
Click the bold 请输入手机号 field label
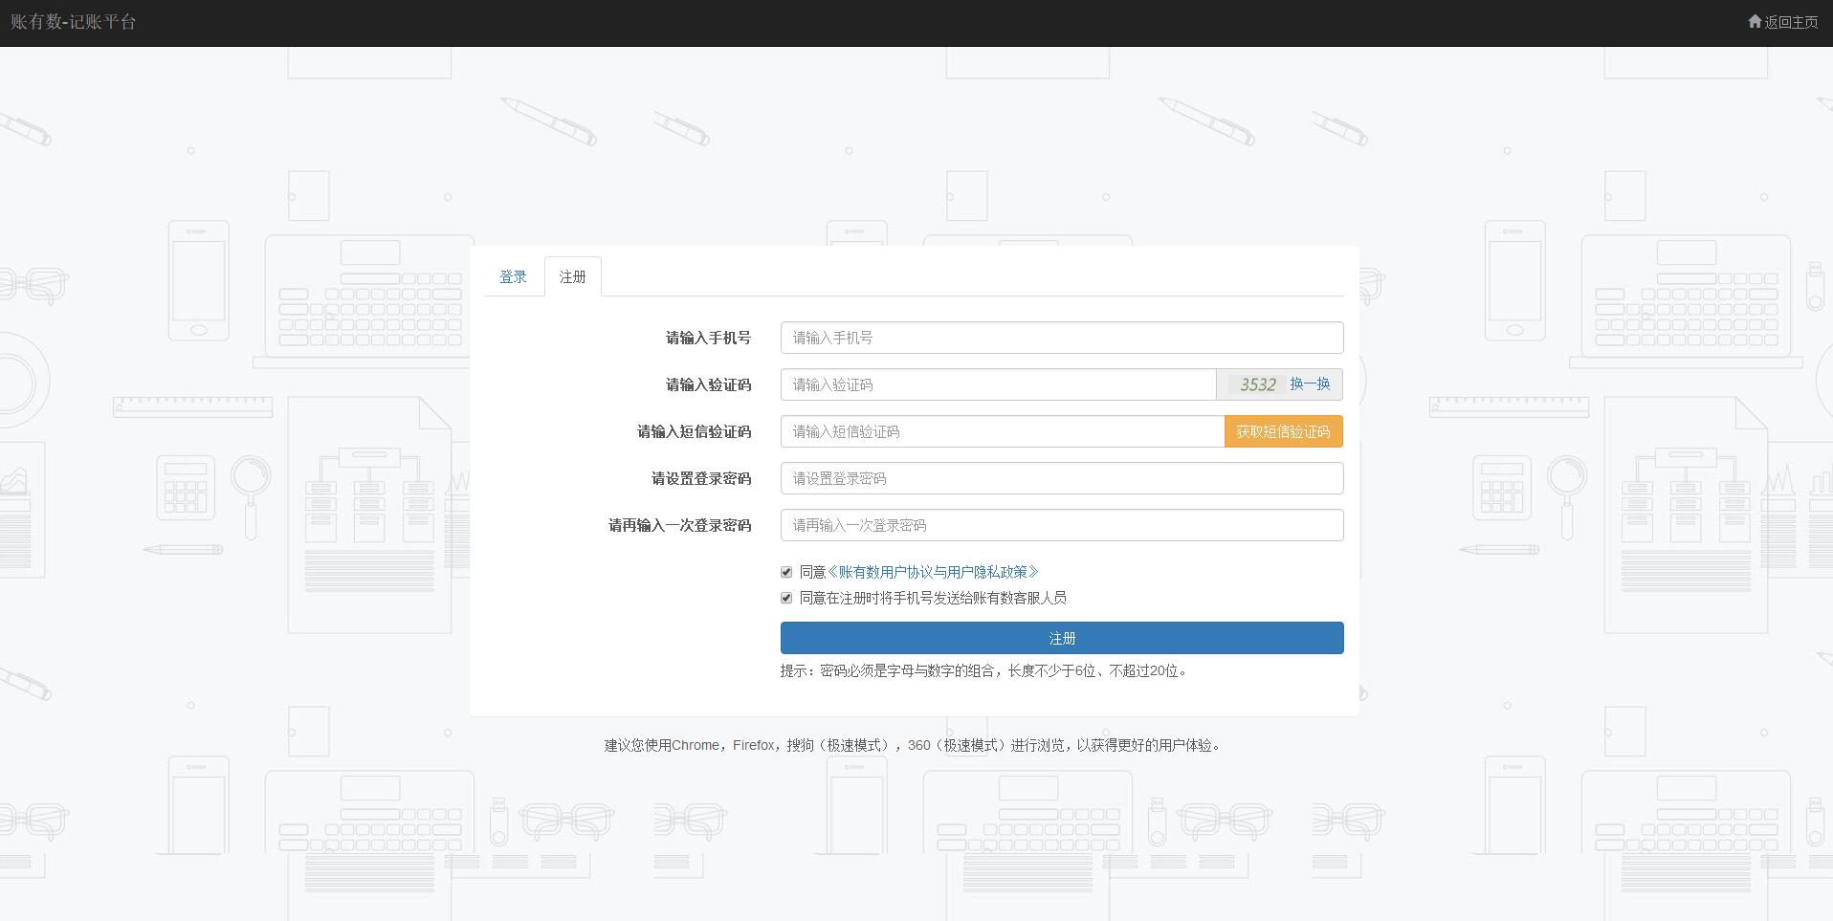(x=708, y=338)
